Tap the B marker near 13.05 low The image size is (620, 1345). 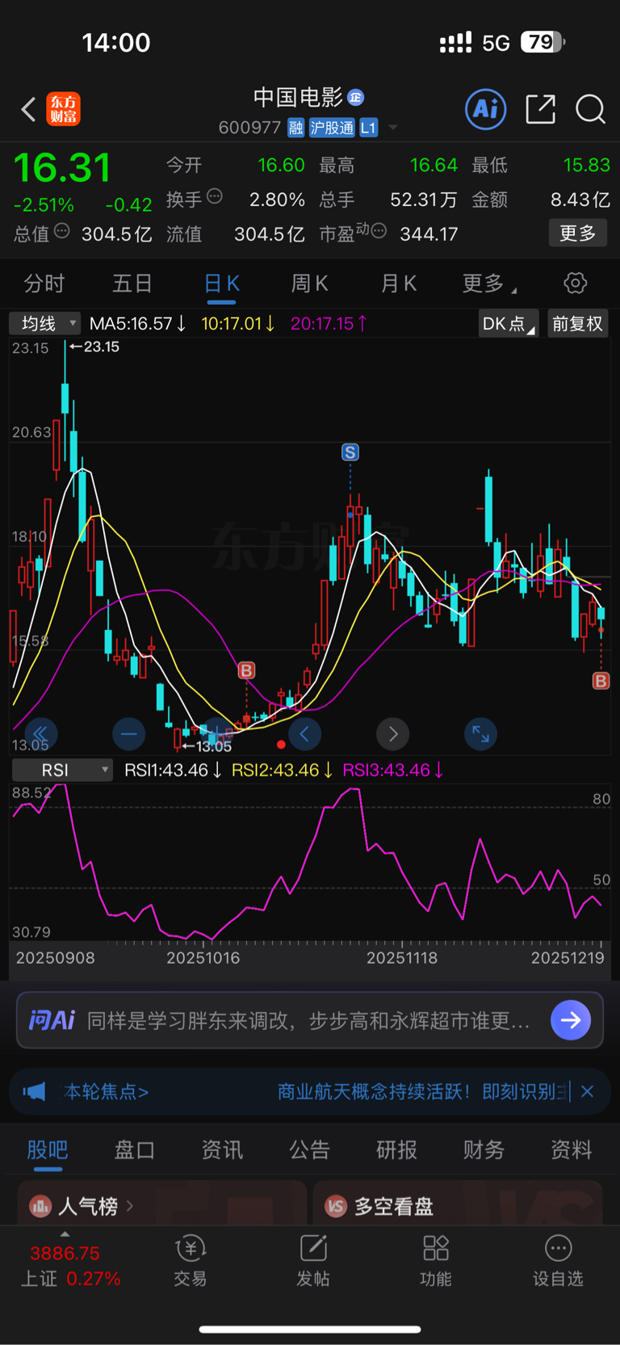(x=247, y=670)
